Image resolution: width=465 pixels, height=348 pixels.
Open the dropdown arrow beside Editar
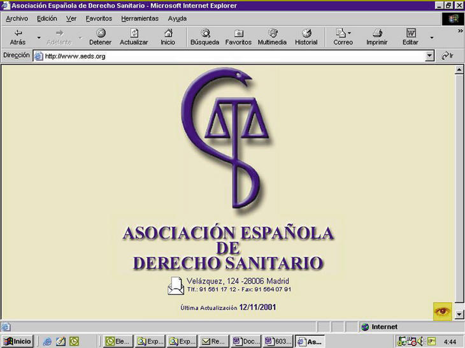click(x=431, y=38)
